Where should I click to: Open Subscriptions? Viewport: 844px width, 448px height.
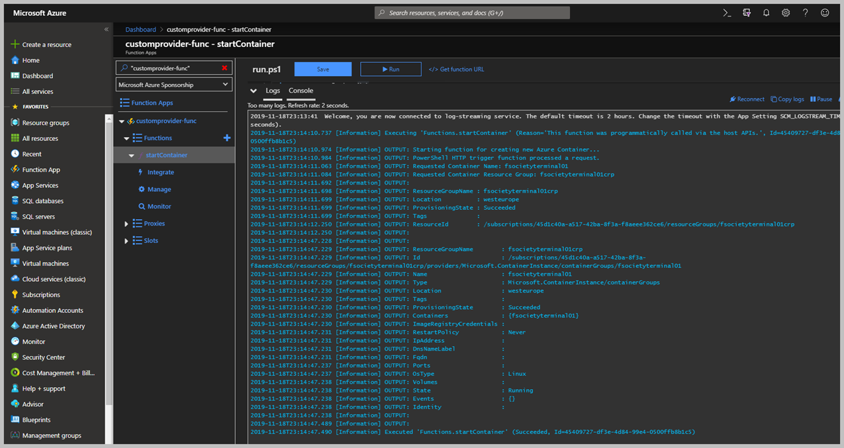coord(35,294)
